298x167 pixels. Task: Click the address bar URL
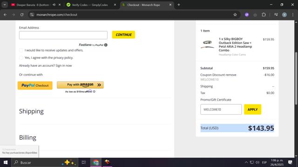(57, 14)
